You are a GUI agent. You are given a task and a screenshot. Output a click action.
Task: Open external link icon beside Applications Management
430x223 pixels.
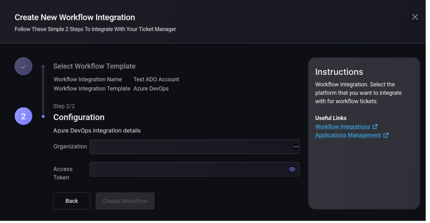pyautogui.click(x=386, y=135)
